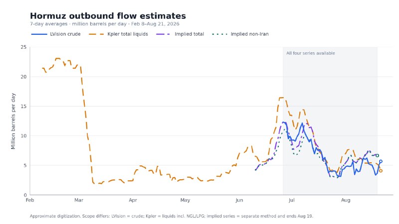Image resolution: width=399 pixels, height=224 pixels.
Task: Click the Aug x-axis tick label
Action: click(346, 200)
